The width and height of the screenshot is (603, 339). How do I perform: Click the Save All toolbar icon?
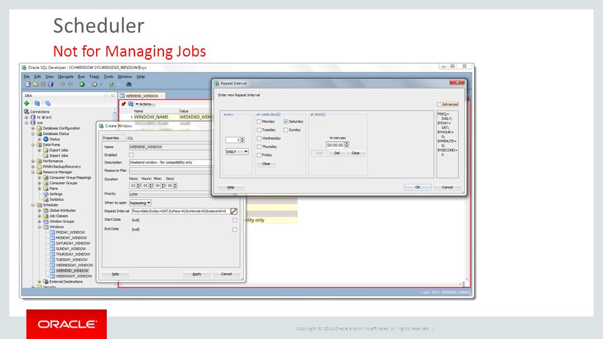click(51, 84)
